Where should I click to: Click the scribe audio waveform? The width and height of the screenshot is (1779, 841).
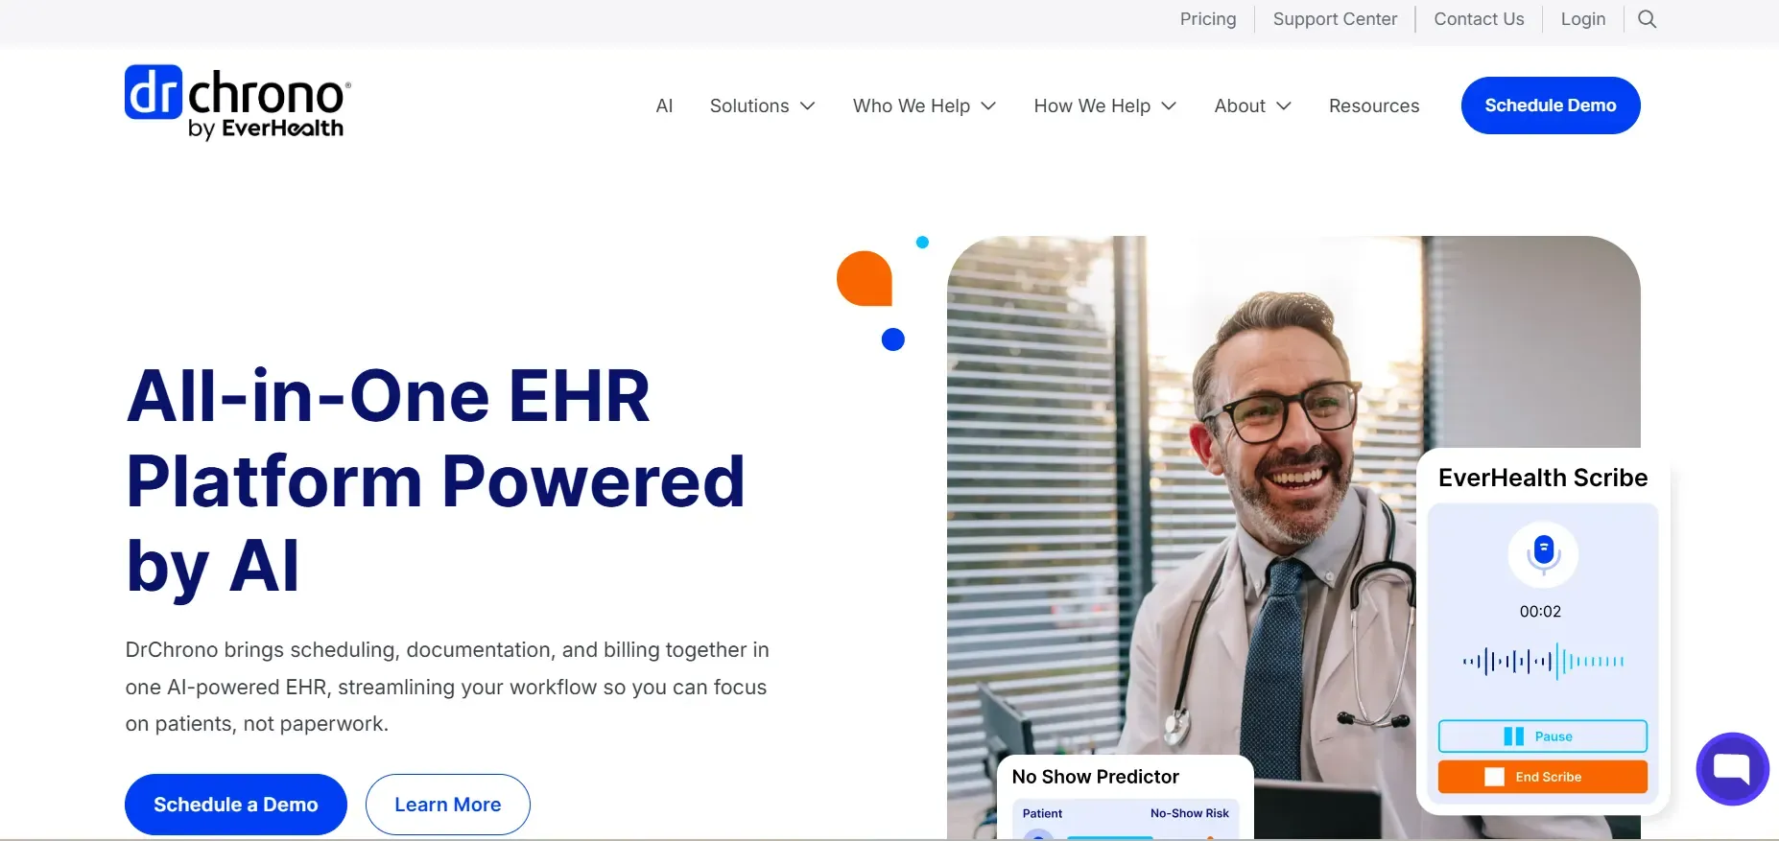click(1543, 661)
